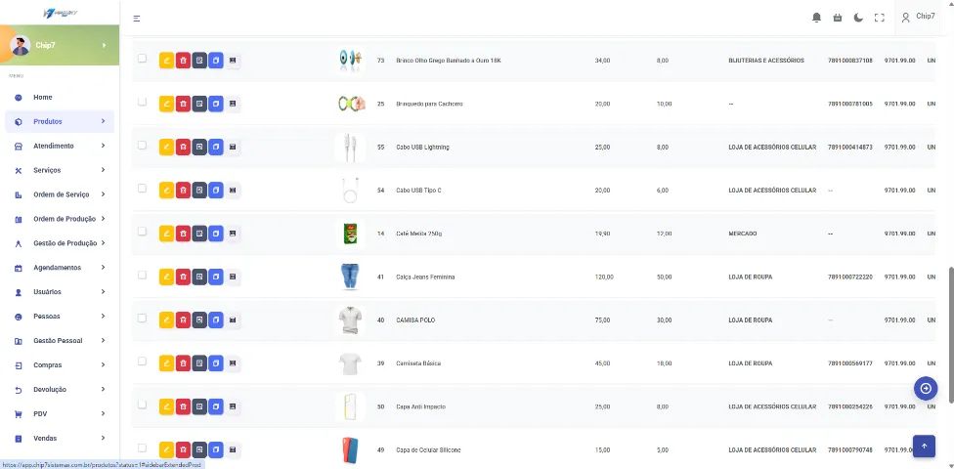This screenshot has height=469, width=954.
Task: Toggle dark mode moon icon
Action: tap(858, 18)
